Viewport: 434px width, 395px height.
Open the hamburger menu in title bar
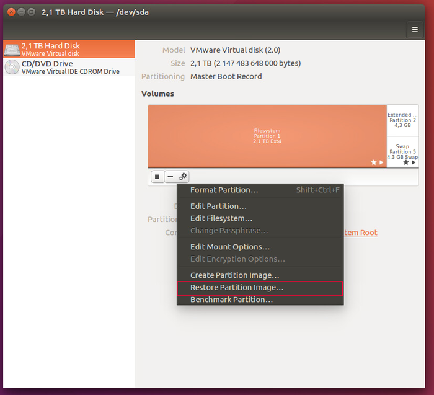click(x=415, y=29)
